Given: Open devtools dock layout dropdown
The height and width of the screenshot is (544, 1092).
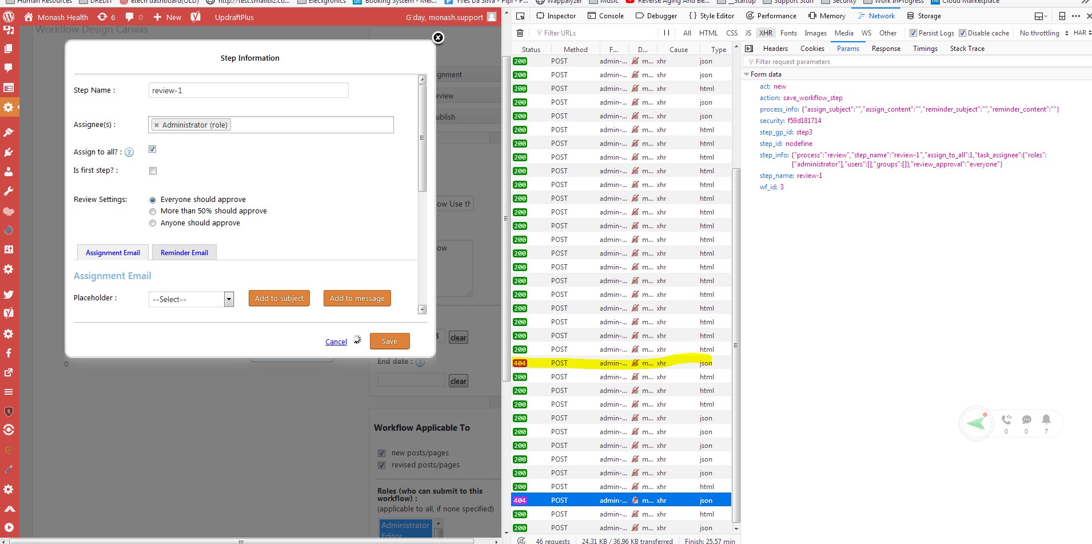Looking at the screenshot, I should point(1041,16).
